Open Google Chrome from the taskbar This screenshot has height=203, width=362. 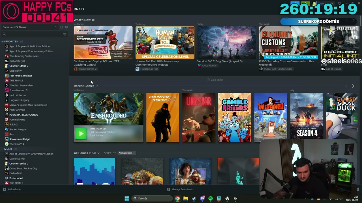click(x=177, y=198)
